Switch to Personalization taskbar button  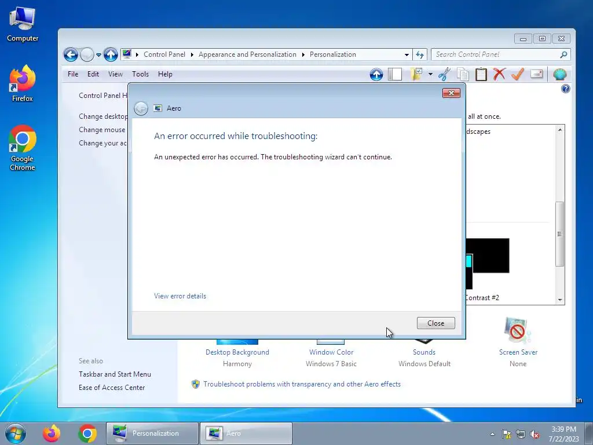(152, 433)
